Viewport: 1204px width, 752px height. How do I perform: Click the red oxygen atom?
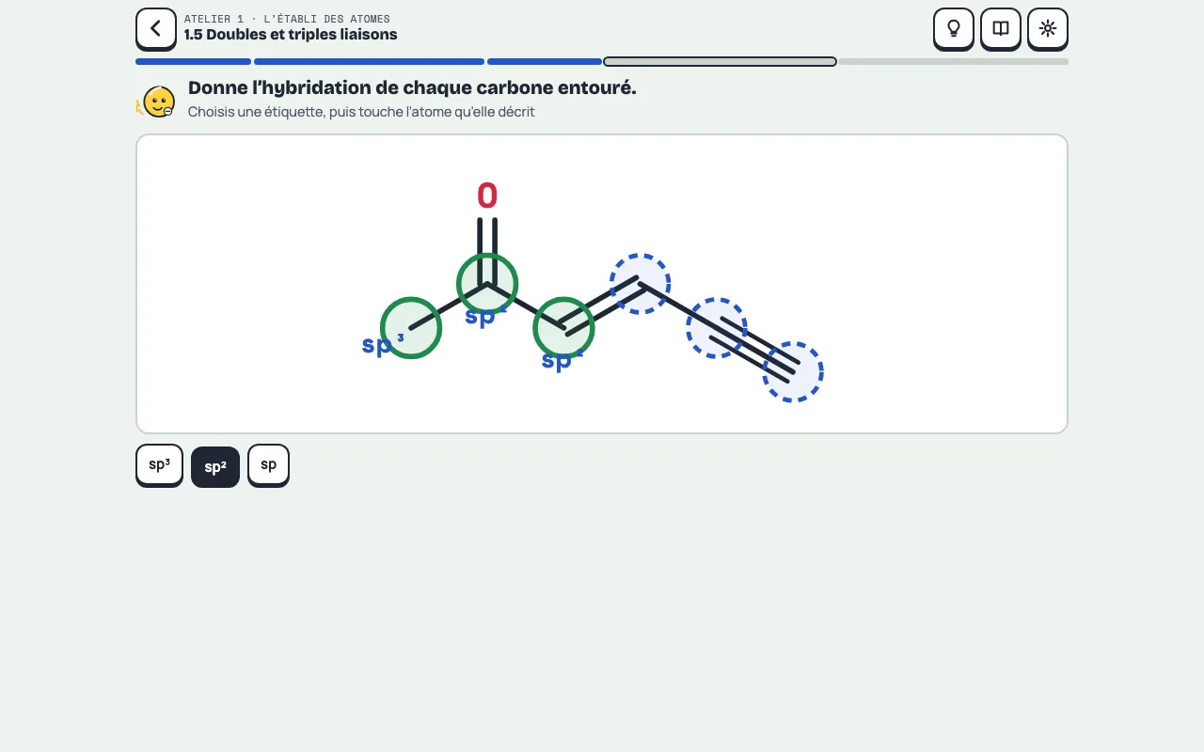487,196
